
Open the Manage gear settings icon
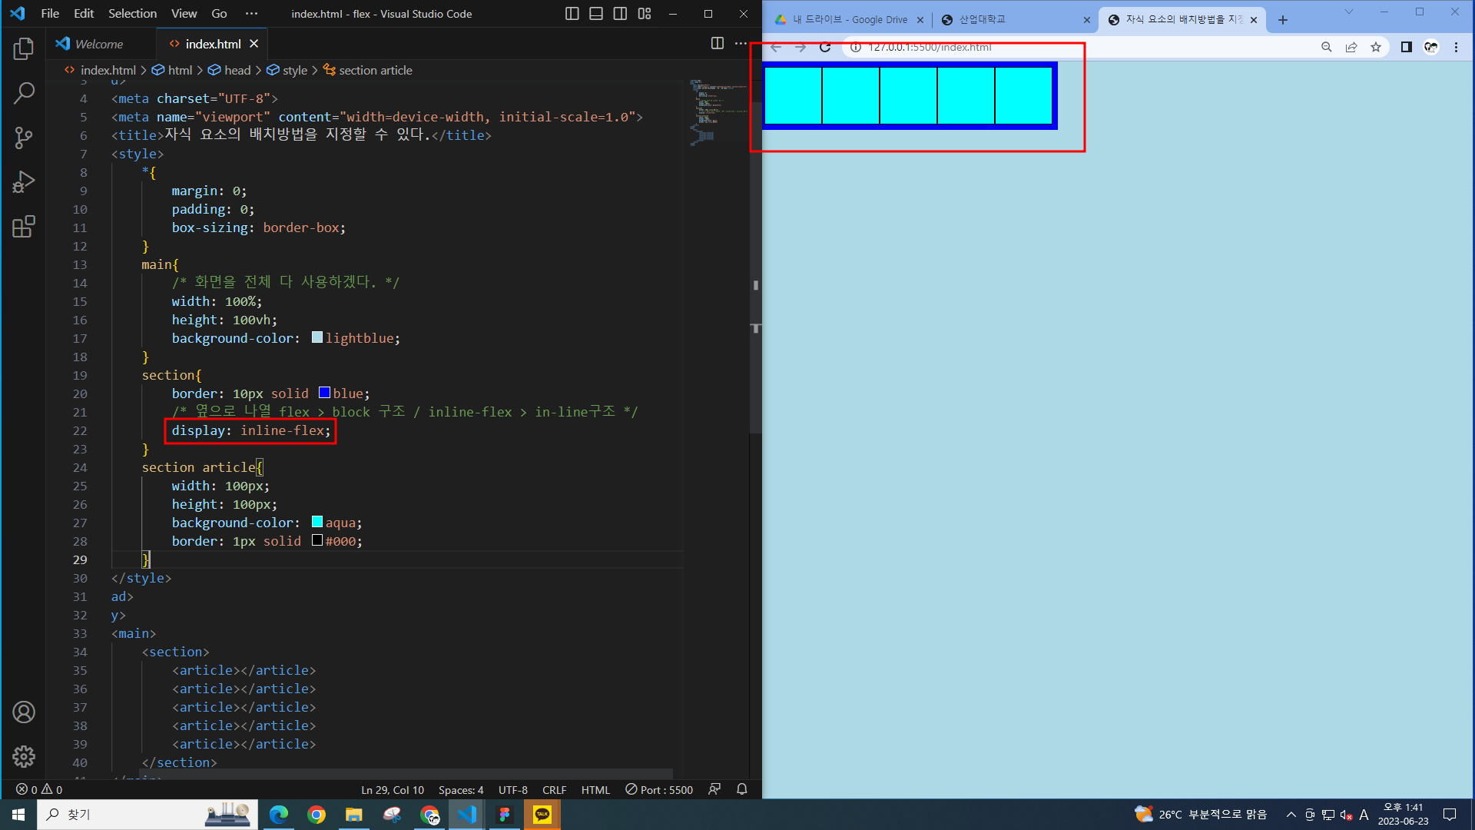pos(24,756)
